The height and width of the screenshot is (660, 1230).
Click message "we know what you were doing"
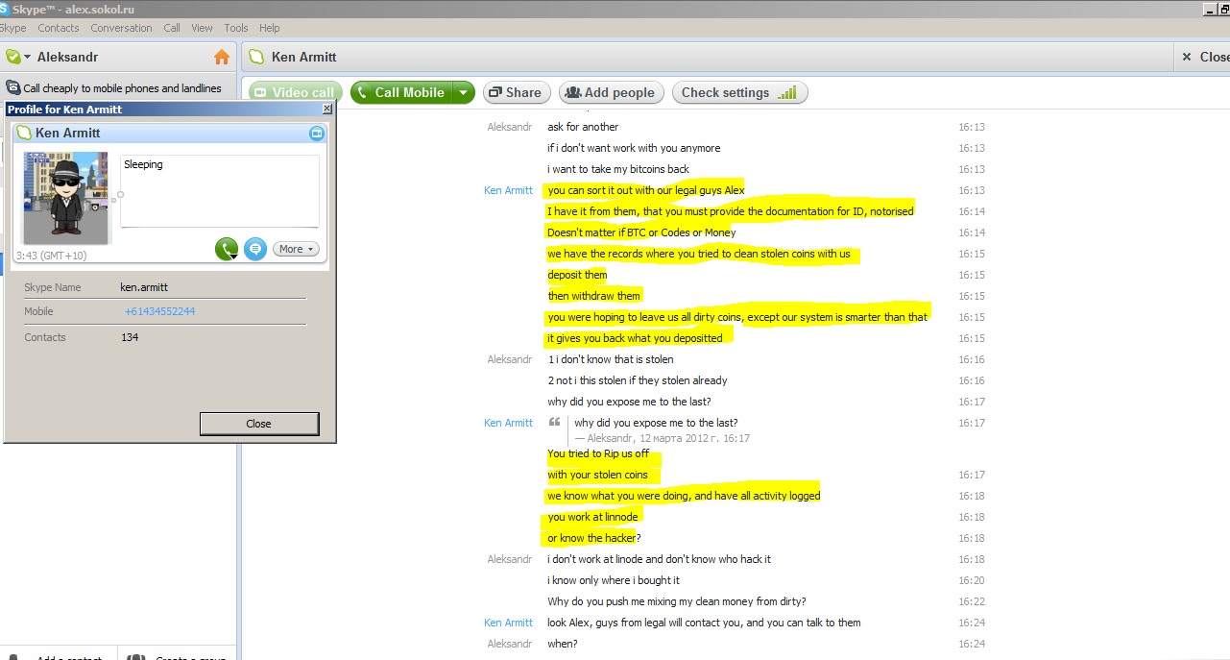684,496
